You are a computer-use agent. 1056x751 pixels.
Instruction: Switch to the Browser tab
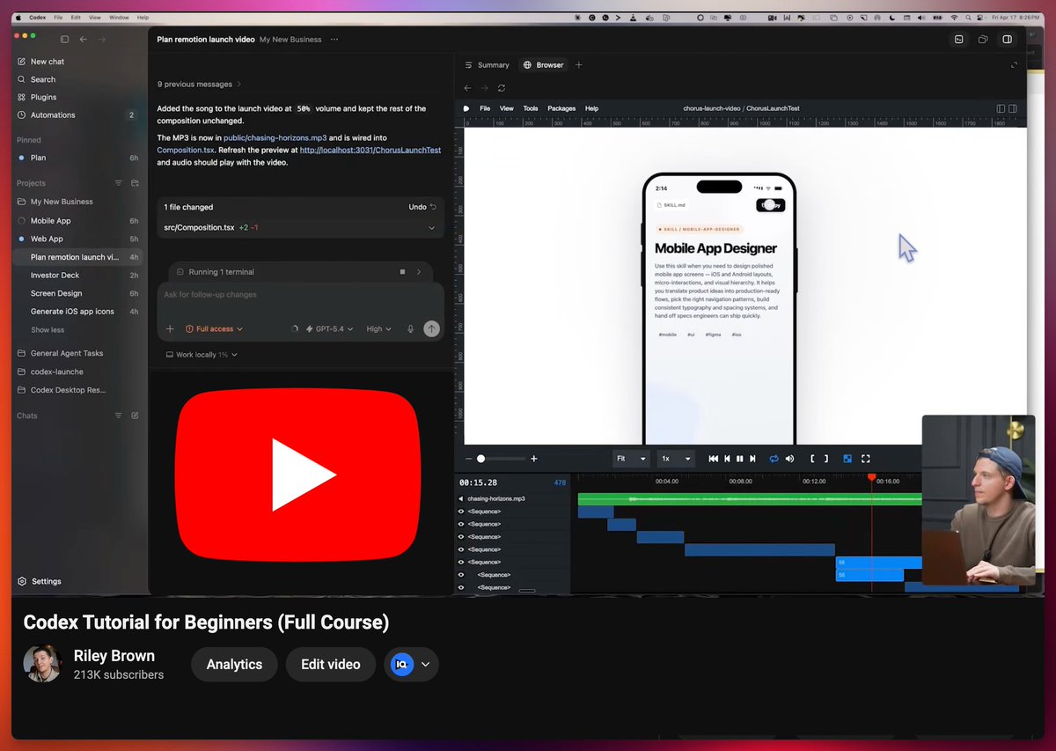[x=543, y=64]
